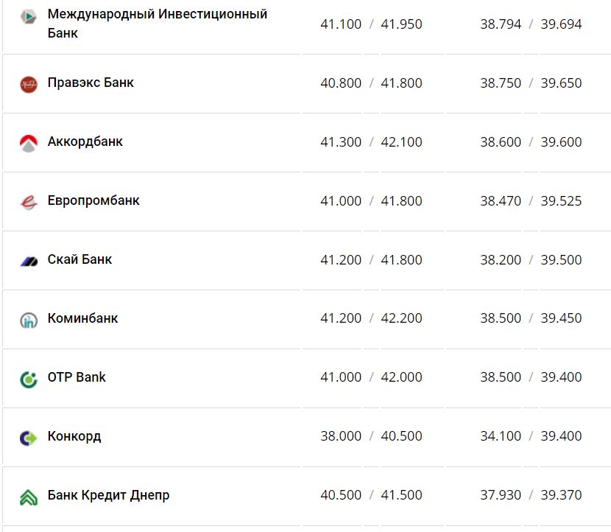
Task: Click the Конкорд logo icon
Action: [x=29, y=438]
